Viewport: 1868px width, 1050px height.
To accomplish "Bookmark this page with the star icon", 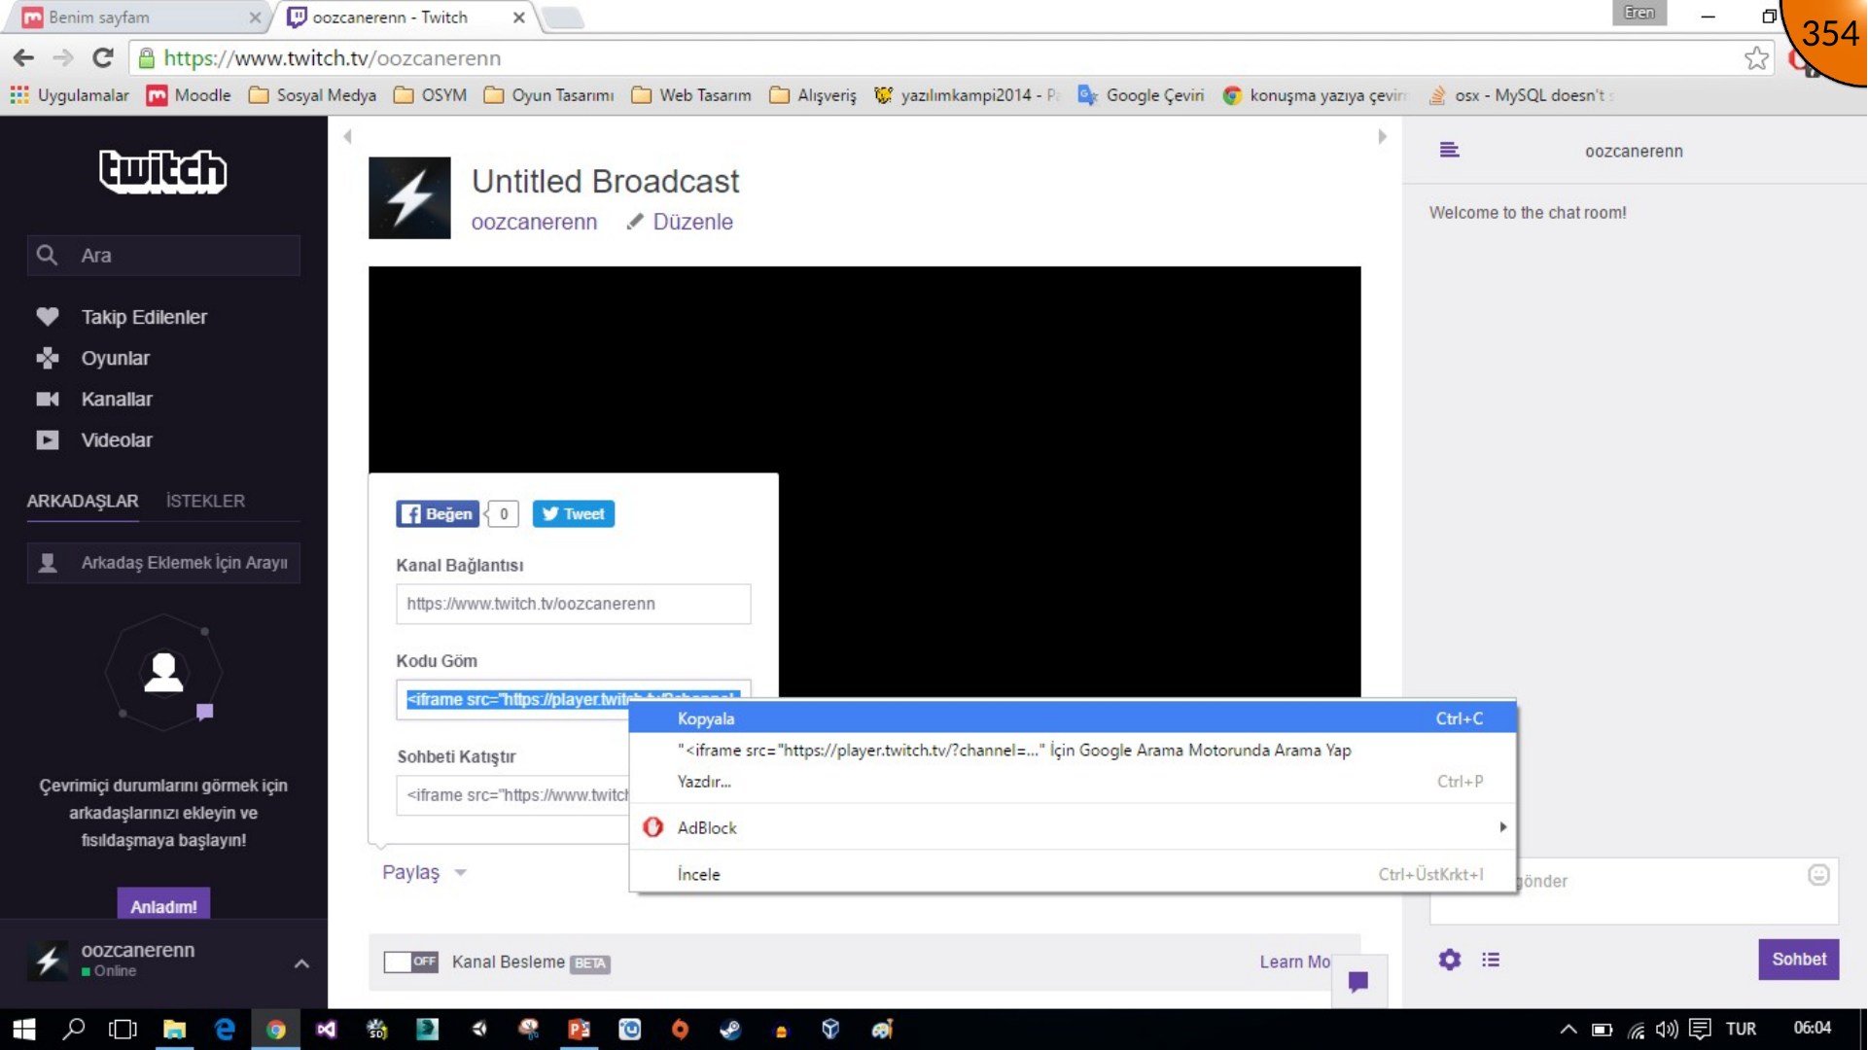I will point(1756,58).
